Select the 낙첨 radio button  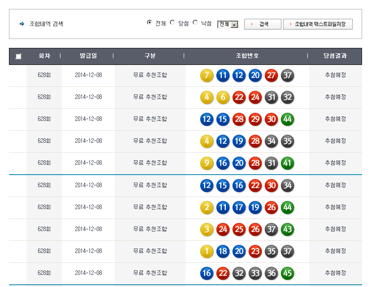195,23
